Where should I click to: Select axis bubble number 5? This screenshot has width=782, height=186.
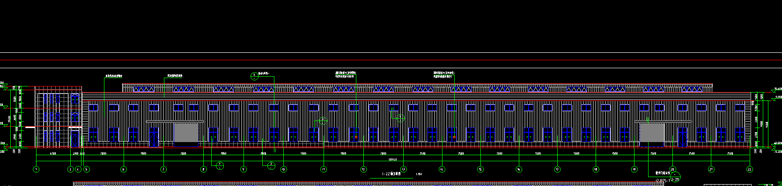point(86,169)
